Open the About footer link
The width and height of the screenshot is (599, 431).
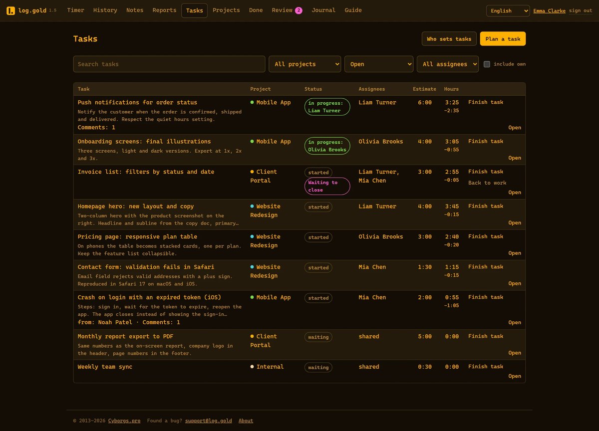[x=246, y=421]
